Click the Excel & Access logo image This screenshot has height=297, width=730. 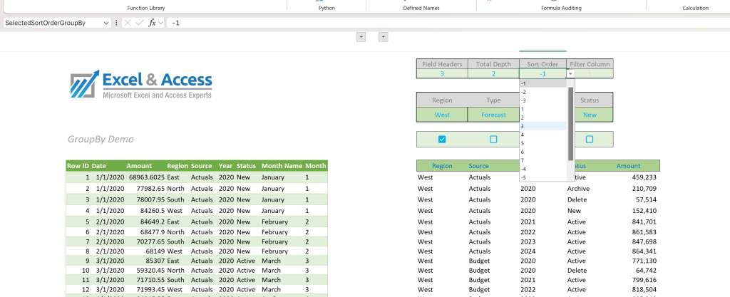(x=141, y=85)
